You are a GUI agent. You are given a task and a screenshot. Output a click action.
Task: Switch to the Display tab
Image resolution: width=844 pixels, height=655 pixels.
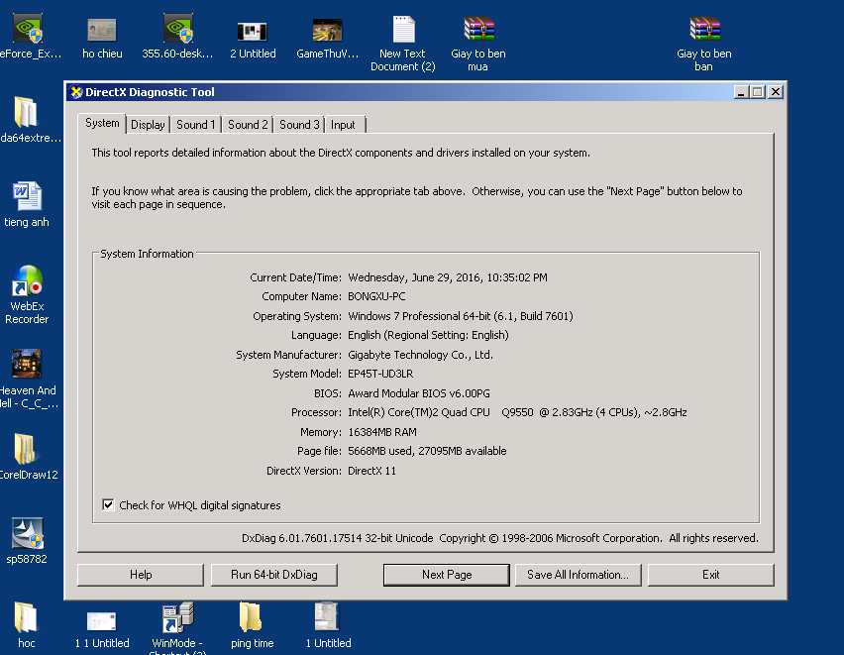148,125
